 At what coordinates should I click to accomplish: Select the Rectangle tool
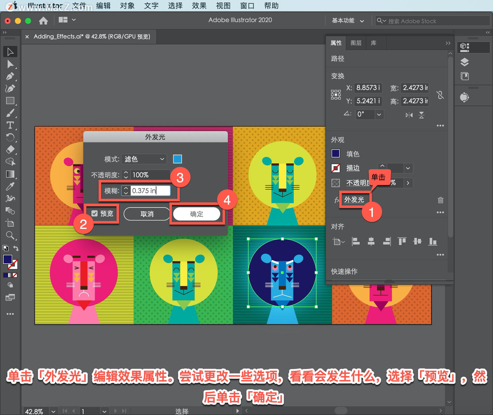tap(10, 101)
